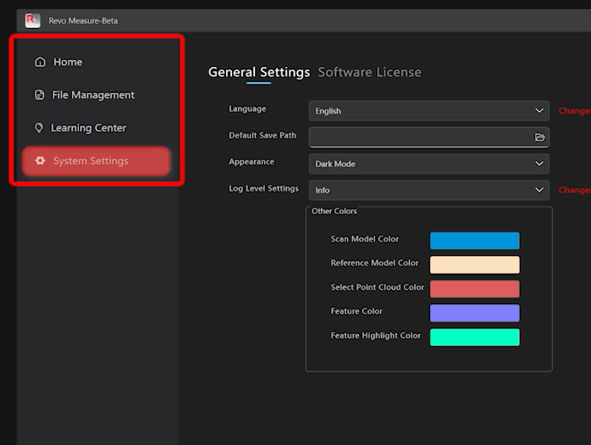The image size is (591, 445).
Task: Change the Reference Model Color swatch
Action: pyautogui.click(x=474, y=264)
